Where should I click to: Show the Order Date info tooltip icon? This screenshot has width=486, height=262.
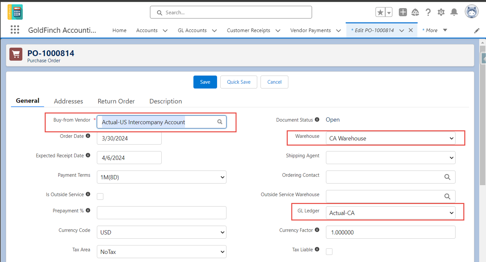coord(88,136)
